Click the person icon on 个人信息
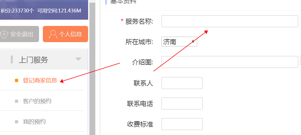The width and height of the screenshot is (301, 135). coord(53,34)
